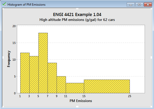This screenshot has width=154, height=109.
Task: Click the y-axis tick label 20
Action: (14, 26)
